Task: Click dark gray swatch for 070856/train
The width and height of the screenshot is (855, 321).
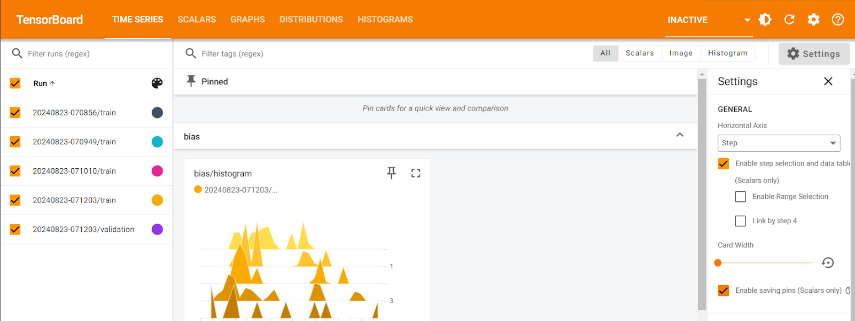Action: [157, 113]
